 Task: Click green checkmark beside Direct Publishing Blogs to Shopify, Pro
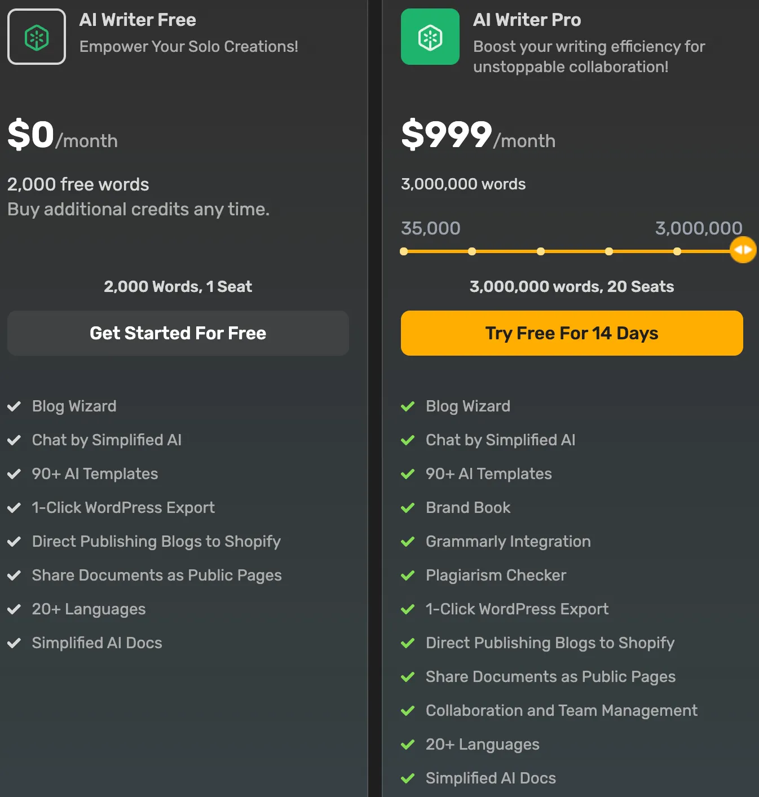(x=408, y=643)
